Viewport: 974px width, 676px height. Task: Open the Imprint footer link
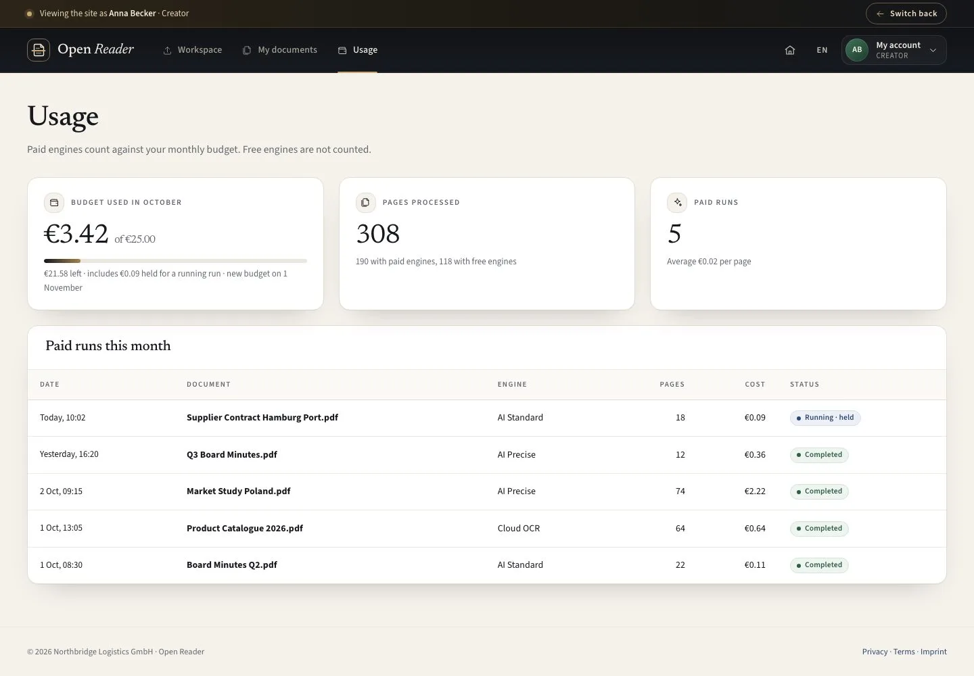933,652
